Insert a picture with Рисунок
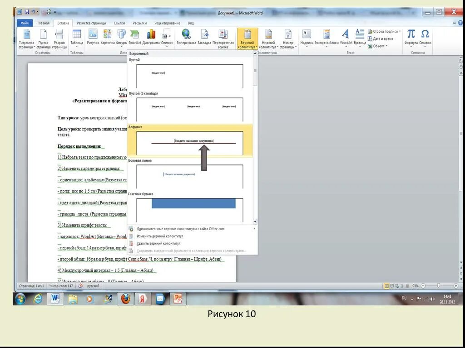Viewport: 465px width, 348px height. point(93,37)
